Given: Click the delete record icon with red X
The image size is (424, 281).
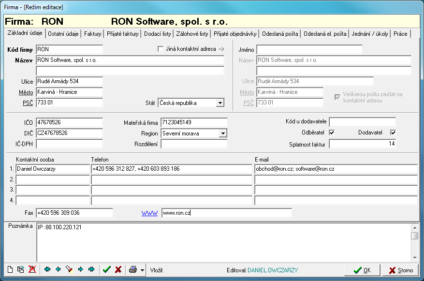Looking at the screenshot, I should tap(32, 270).
